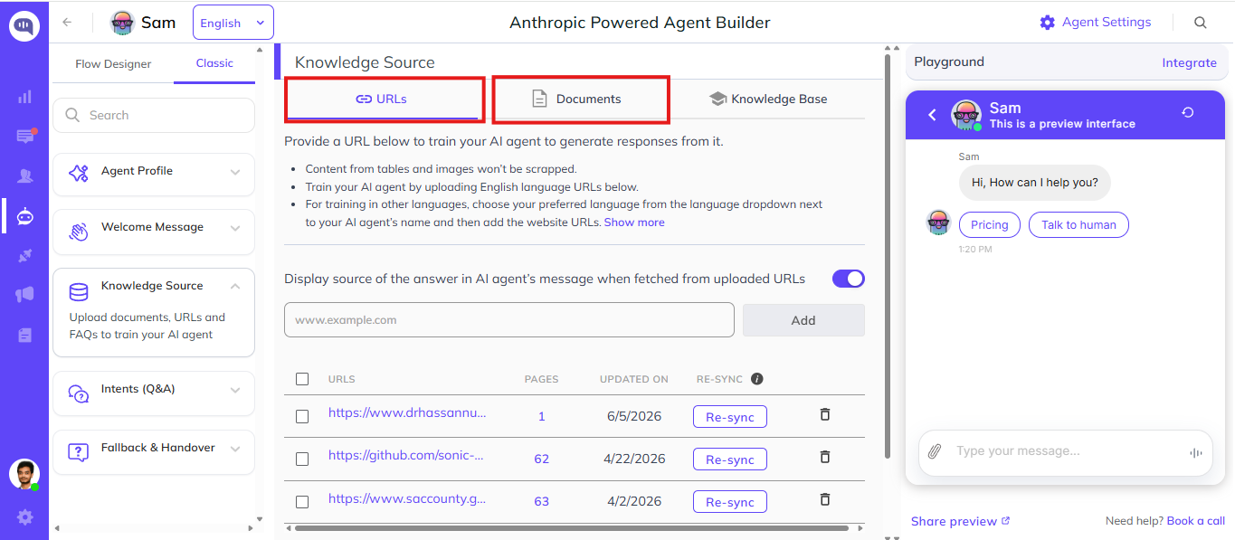Expand the Welcome Message section
1235x540 pixels.
pyautogui.click(x=235, y=228)
